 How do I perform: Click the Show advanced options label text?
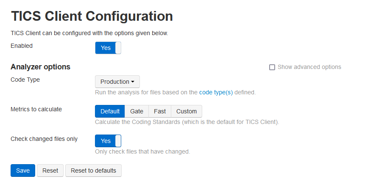point(309,67)
